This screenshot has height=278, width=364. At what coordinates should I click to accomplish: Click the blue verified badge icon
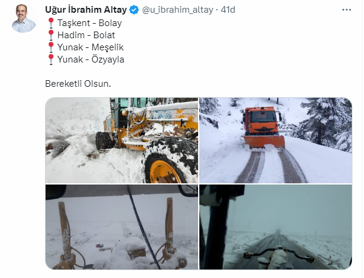point(134,10)
